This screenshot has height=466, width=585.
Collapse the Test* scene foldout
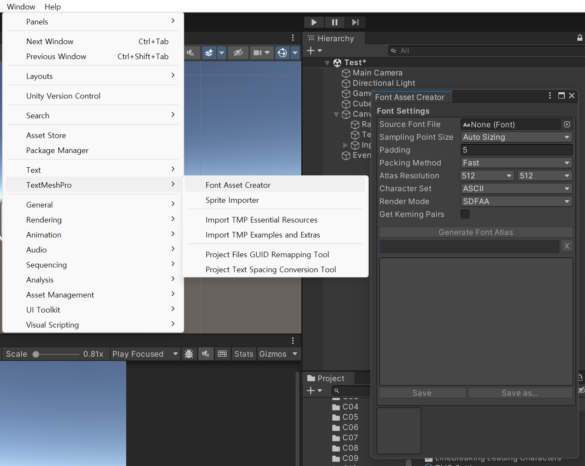point(327,63)
